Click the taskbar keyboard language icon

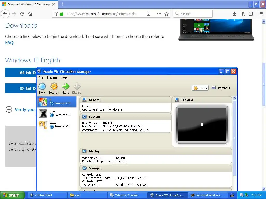pyautogui.click(x=232, y=195)
